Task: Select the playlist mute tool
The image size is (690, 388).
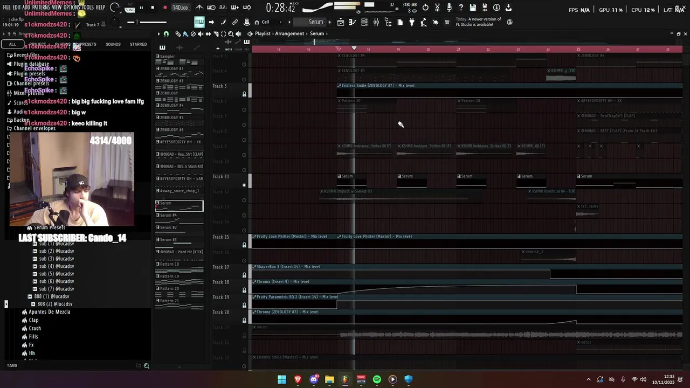Action: click(x=201, y=34)
